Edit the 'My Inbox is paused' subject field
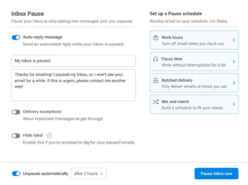248x185 pixels. coord(73,61)
